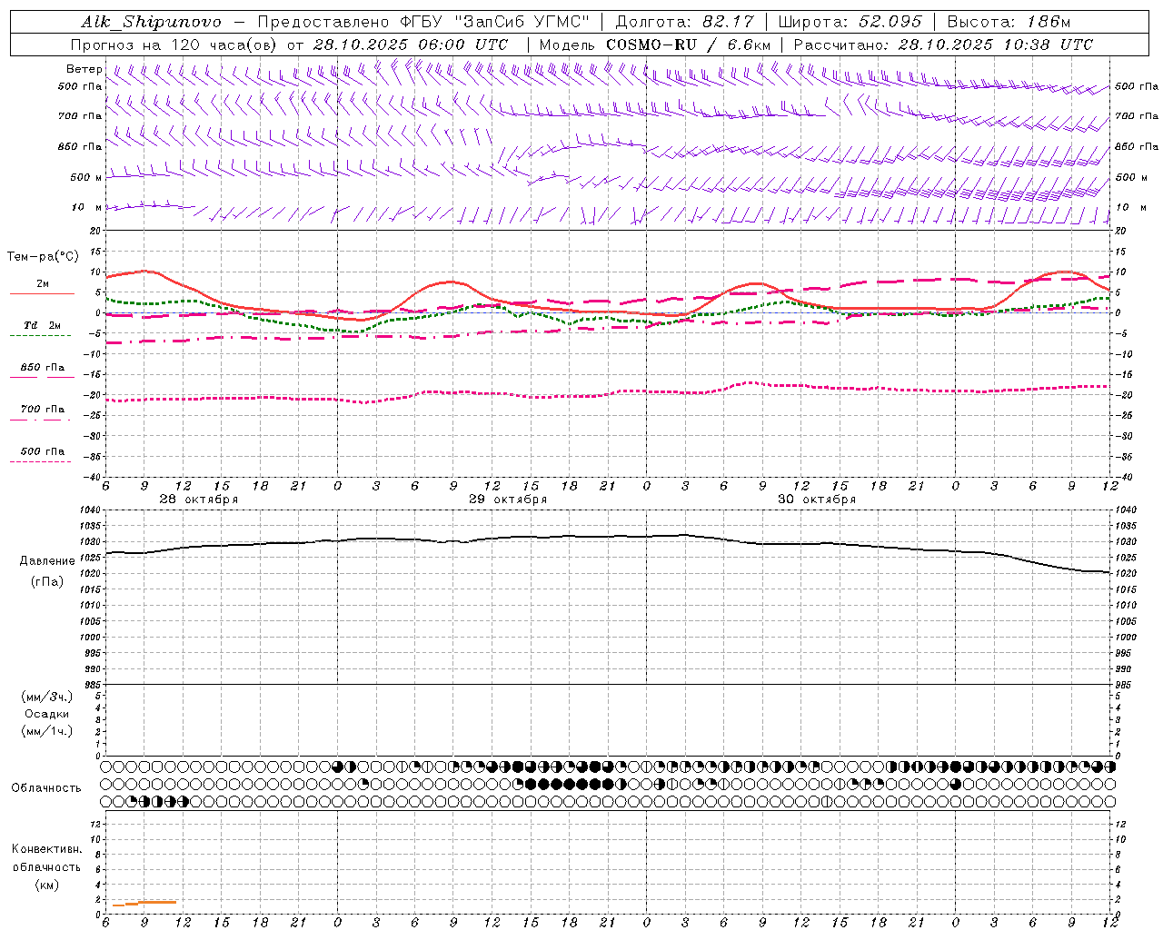1163x930 pixels.
Task: Click the Конвективн. panel label
Action: (x=47, y=849)
